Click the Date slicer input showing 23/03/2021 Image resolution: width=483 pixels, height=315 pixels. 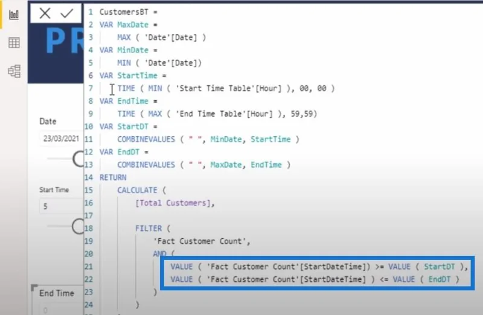pos(61,139)
